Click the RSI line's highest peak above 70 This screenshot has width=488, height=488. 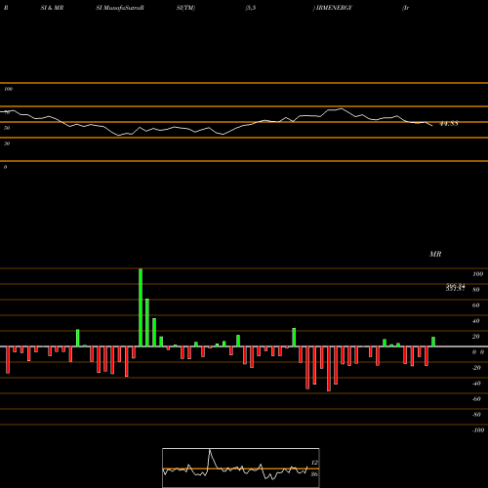pyautogui.click(x=342, y=108)
